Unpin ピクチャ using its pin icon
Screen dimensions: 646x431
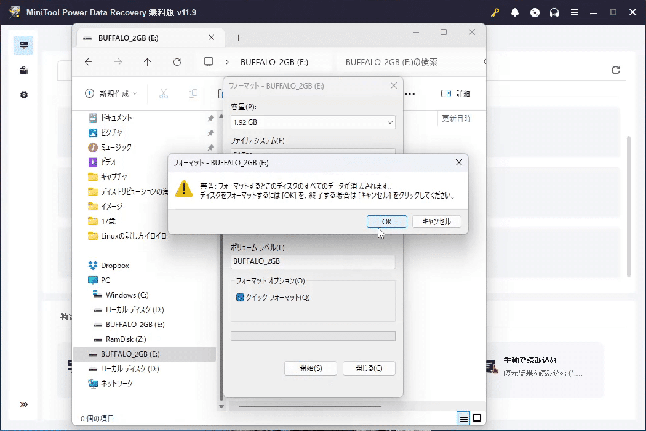pos(210,133)
